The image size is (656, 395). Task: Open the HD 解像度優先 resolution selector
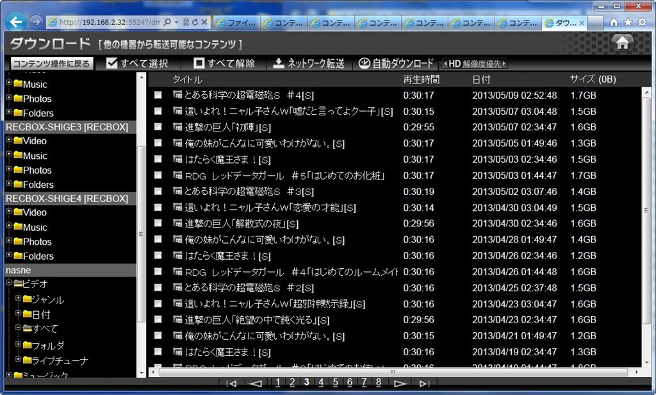(475, 63)
